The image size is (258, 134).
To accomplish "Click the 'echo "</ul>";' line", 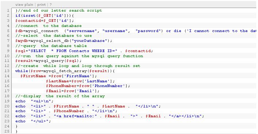I will tap(33, 121).
